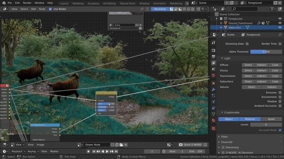Enable Shadow pass checkbox
The width and height of the screenshot is (284, 159).
click(x=280, y=101)
